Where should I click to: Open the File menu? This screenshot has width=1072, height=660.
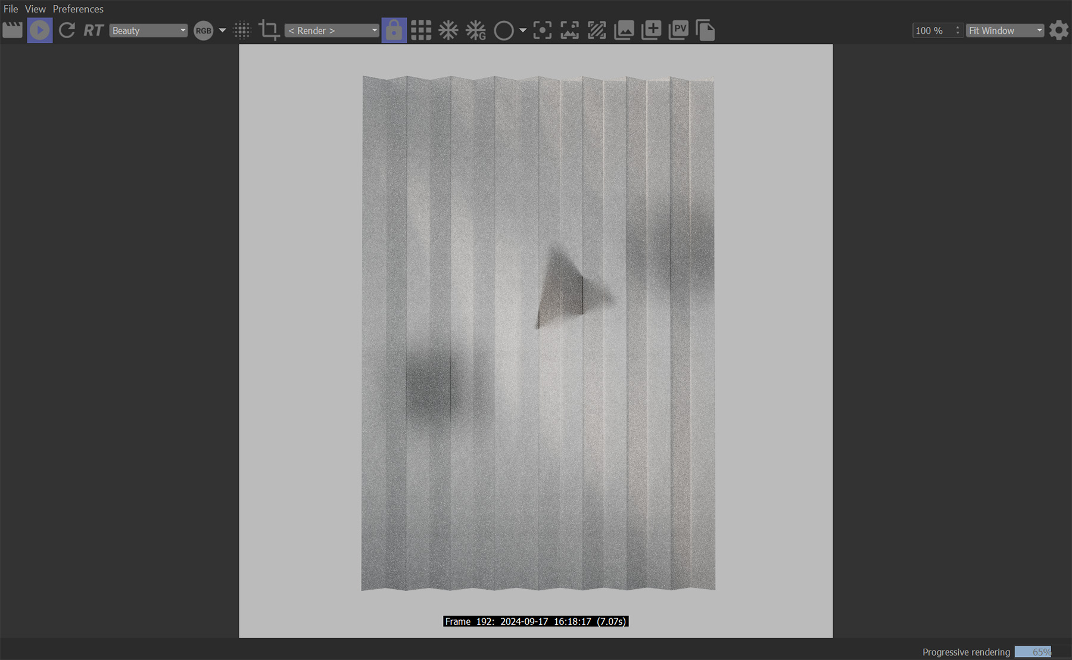tap(10, 9)
